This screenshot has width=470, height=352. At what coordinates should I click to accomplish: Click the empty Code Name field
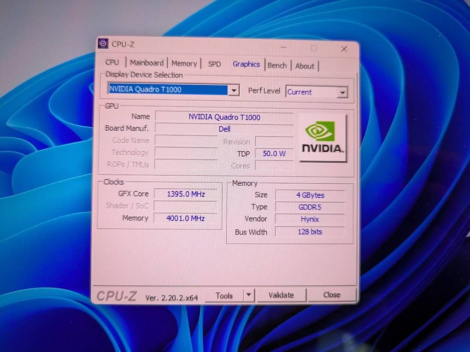(x=187, y=141)
